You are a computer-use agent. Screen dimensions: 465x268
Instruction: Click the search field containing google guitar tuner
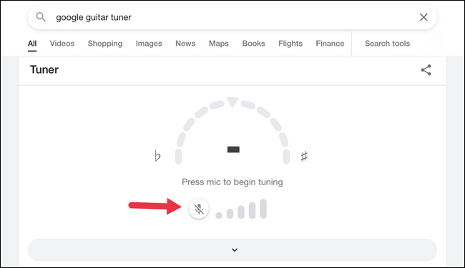[x=232, y=17]
